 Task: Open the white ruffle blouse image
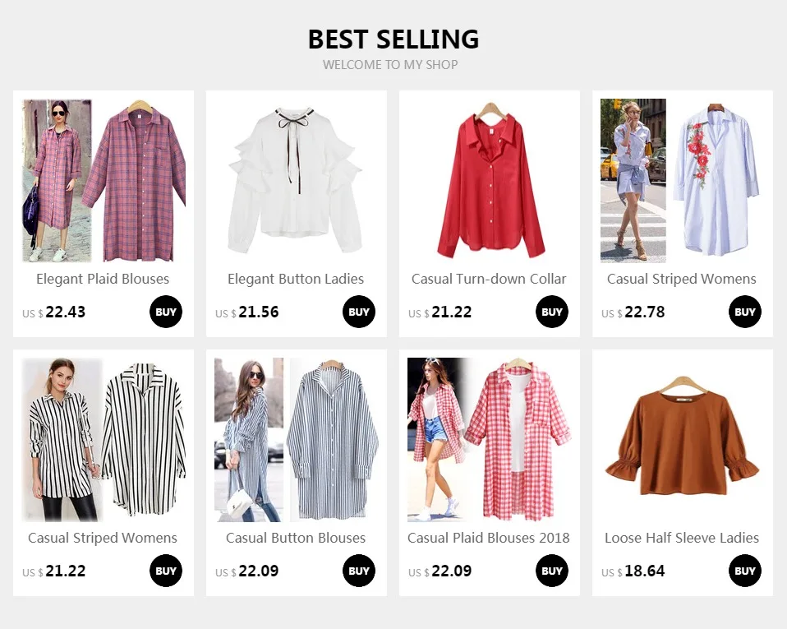point(296,181)
